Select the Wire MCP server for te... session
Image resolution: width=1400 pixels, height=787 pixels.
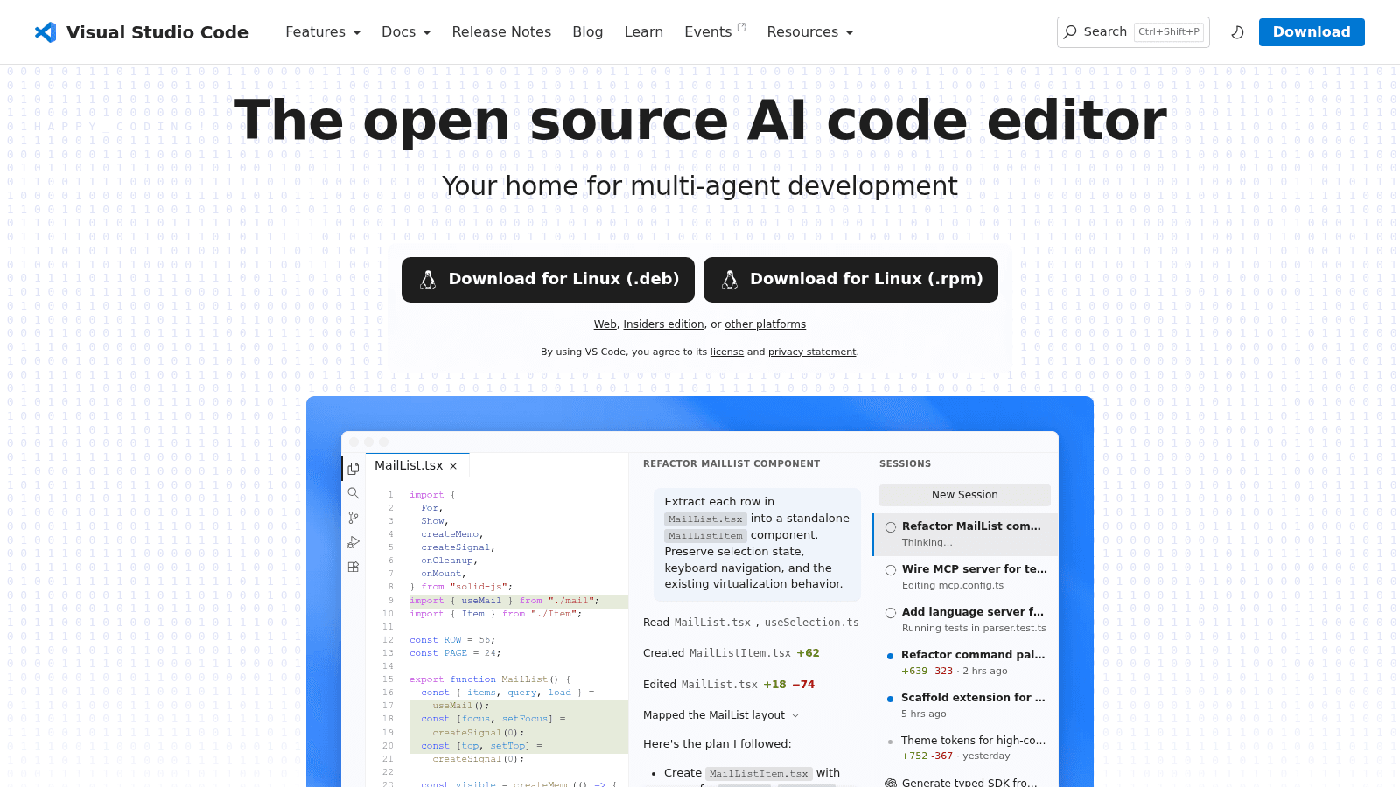pyautogui.click(x=966, y=577)
